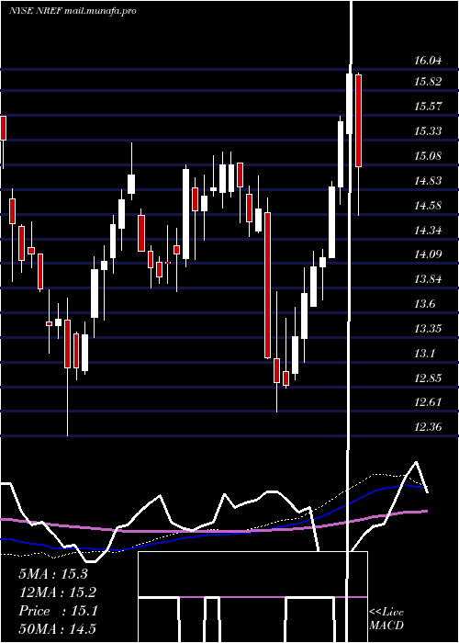The width and height of the screenshot is (459, 643).
Task: Click the last red candlestick near 15.82
Action: coord(359,120)
